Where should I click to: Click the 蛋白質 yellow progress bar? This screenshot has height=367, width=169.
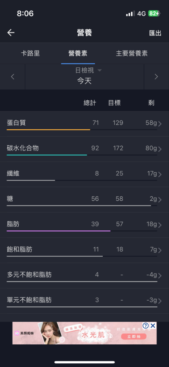pos(48,129)
